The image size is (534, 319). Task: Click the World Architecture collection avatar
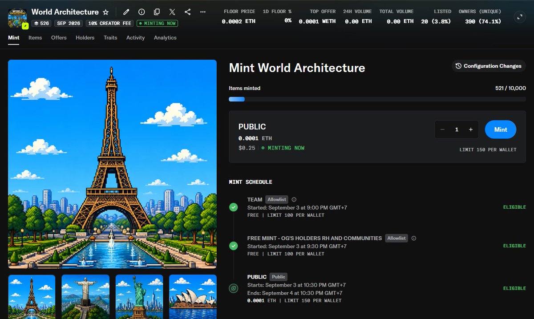pos(18,17)
